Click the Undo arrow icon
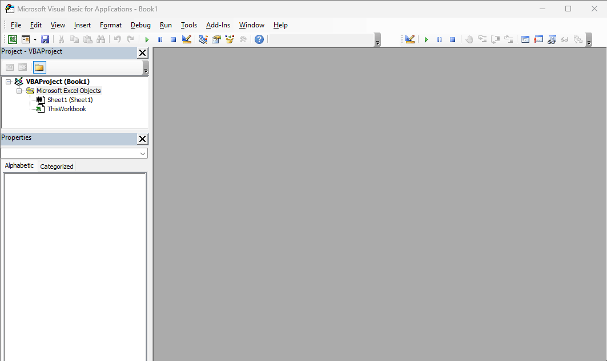The width and height of the screenshot is (607, 361). click(117, 39)
